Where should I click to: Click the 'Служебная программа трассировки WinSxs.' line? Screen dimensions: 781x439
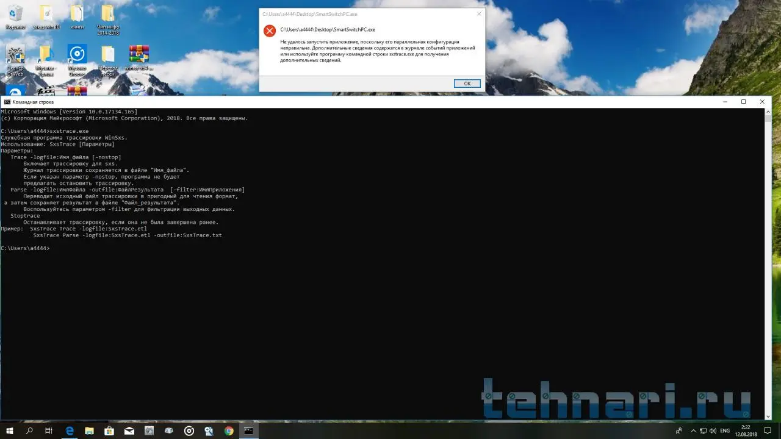[64, 138]
